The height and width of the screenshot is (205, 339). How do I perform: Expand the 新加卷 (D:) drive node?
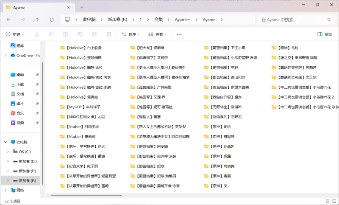8,161
